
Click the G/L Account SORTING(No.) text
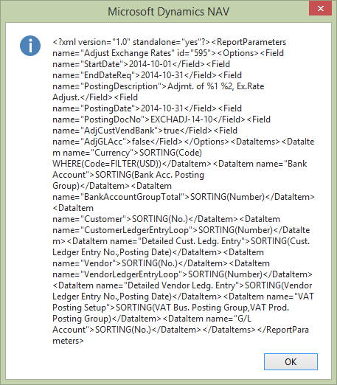coord(123,330)
